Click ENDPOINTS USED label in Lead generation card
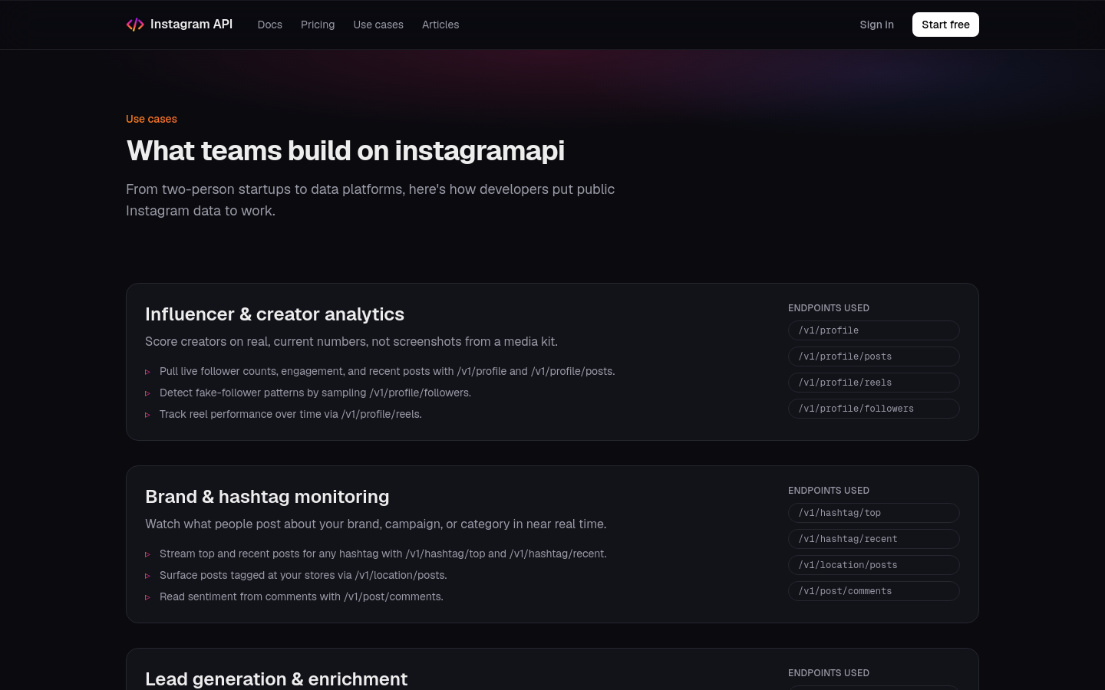Viewport: 1105px width, 690px height. [x=829, y=673]
